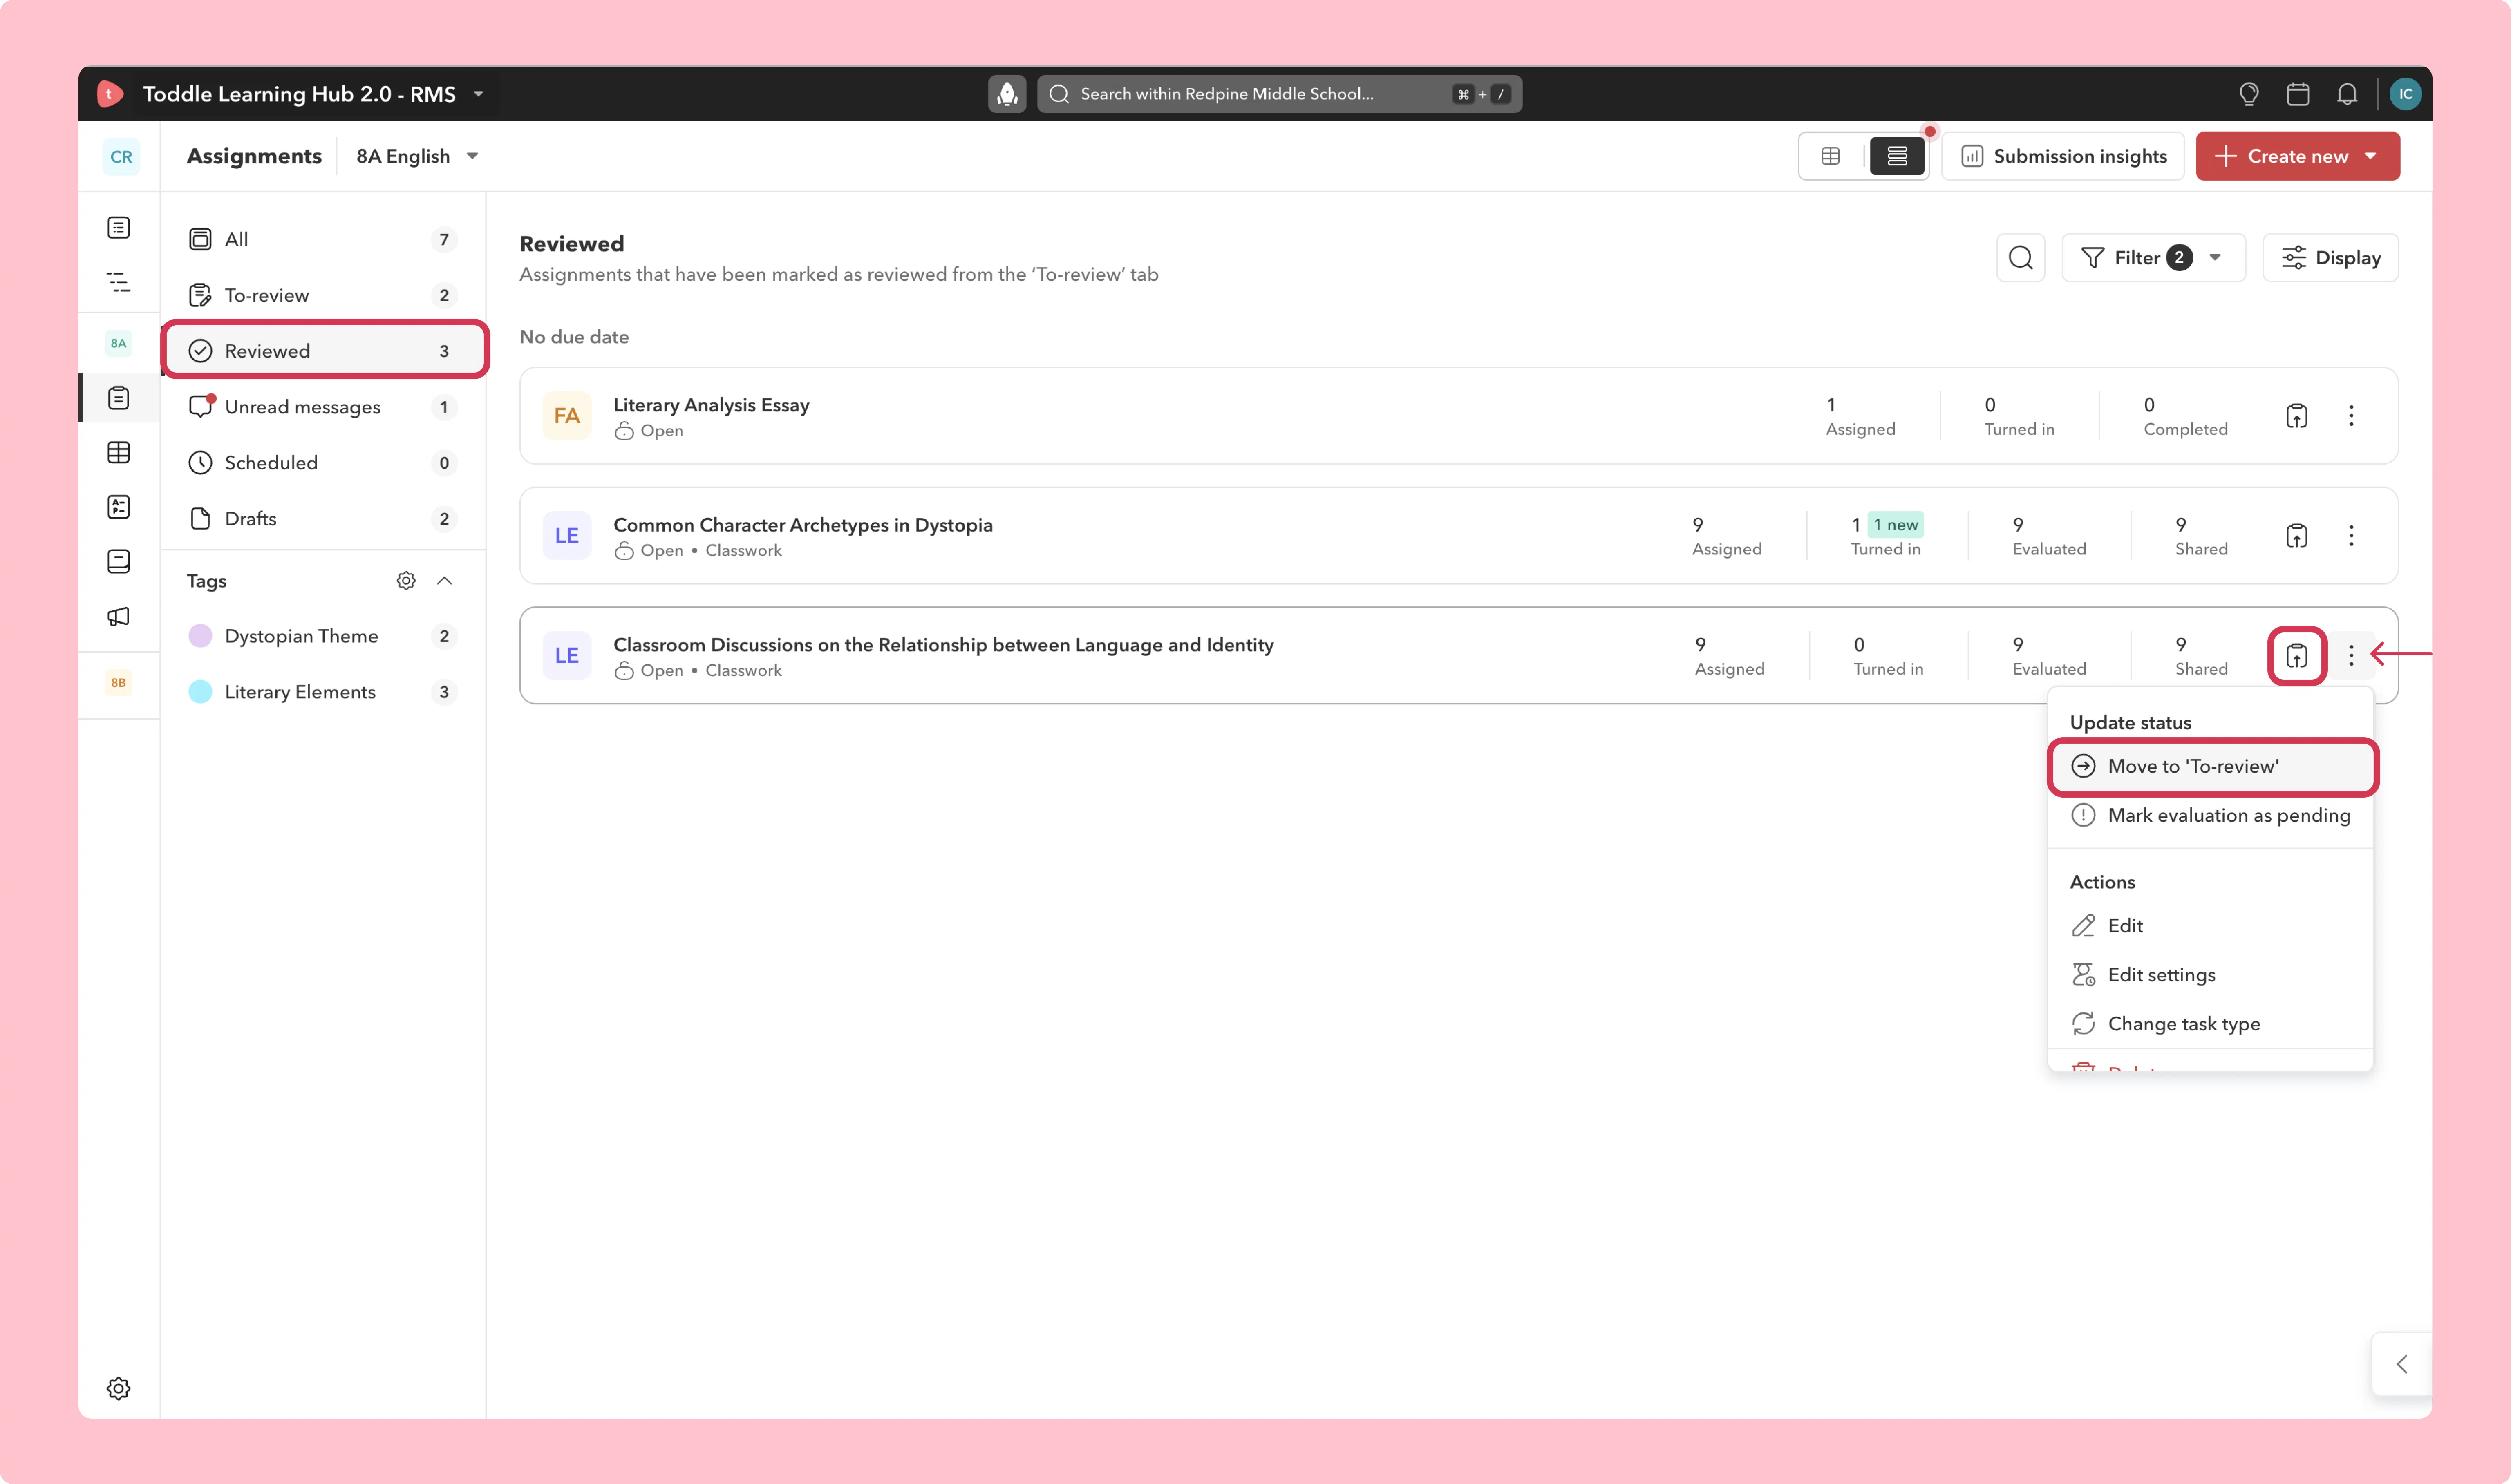Click '9 Evaluated' in Classroom Discussions row
Viewport: 2511px width, 1484px height.
[2049, 656]
